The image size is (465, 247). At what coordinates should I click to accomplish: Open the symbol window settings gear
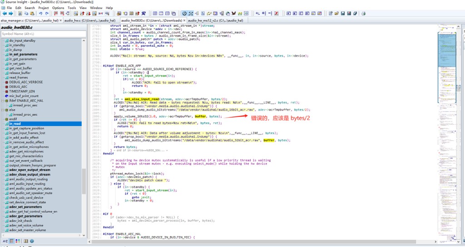(32, 241)
